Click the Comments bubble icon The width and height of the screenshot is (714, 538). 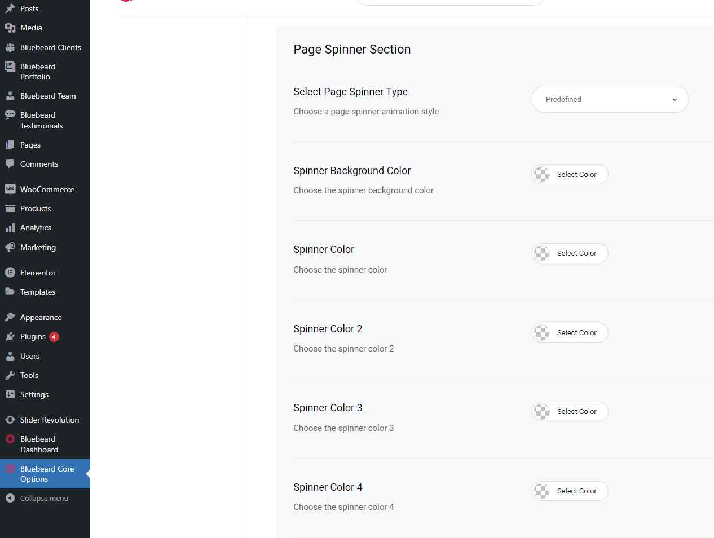pos(10,164)
